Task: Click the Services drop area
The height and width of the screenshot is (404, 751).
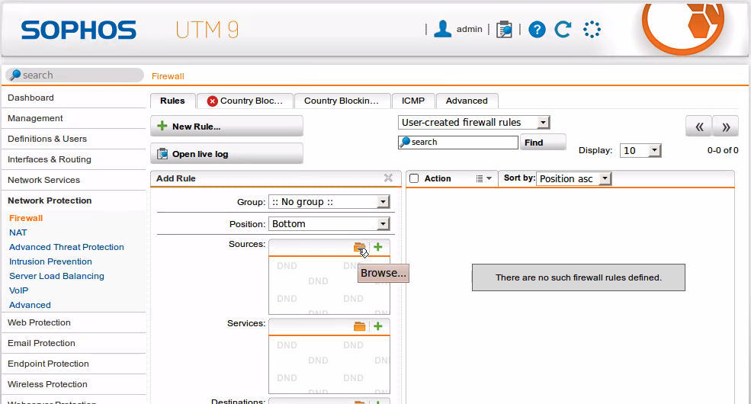Action: click(329, 365)
